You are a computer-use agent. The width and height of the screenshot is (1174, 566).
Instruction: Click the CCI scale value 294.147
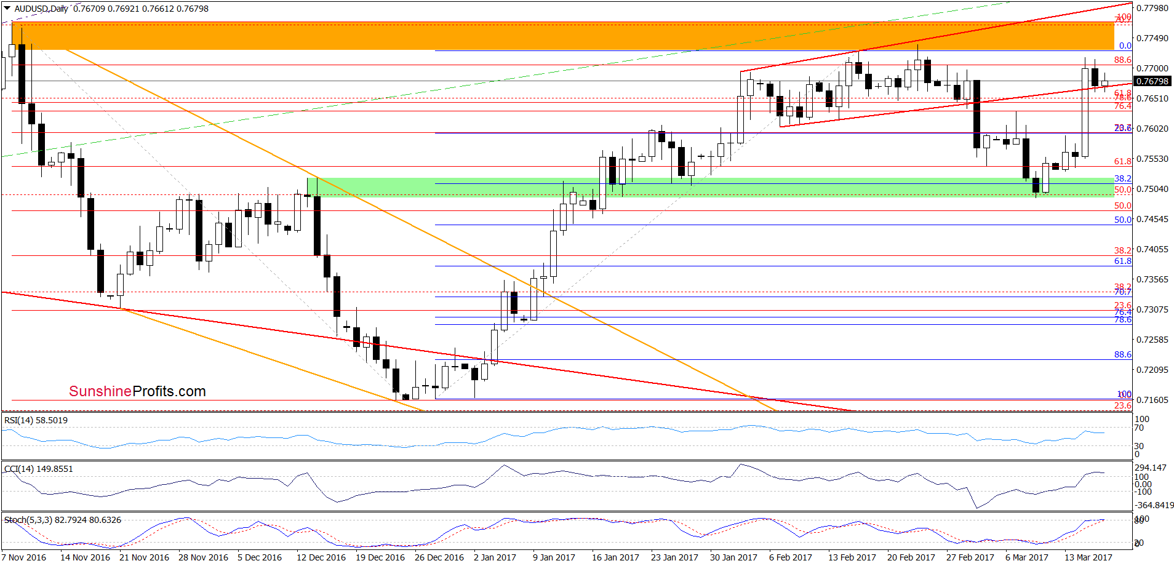click(1151, 468)
